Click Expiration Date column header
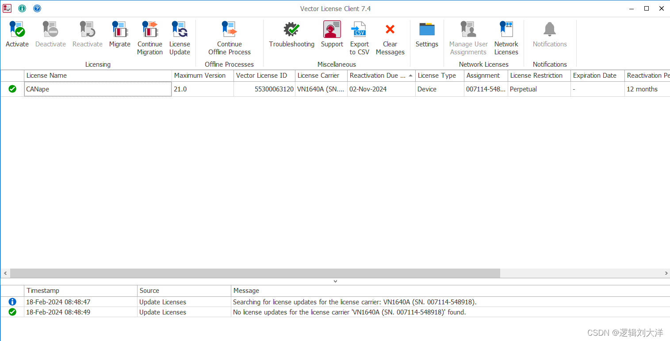Image resolution: width=670 pixels, height=341 pixels. (x=597, y=76)
